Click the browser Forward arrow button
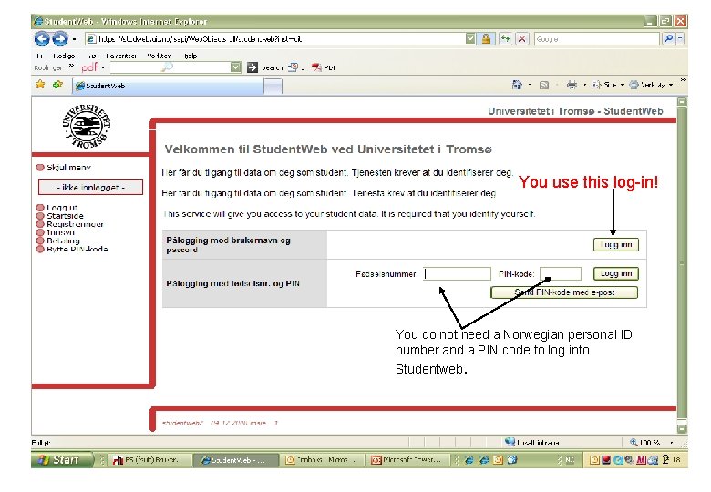Screen dimensions: 711x492 point(60,38)
